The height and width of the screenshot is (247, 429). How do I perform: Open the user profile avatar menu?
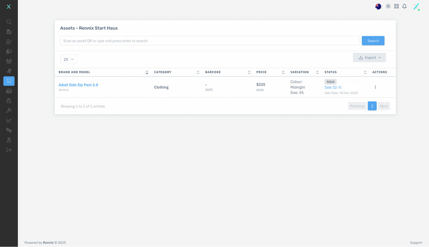coord(416,7)
